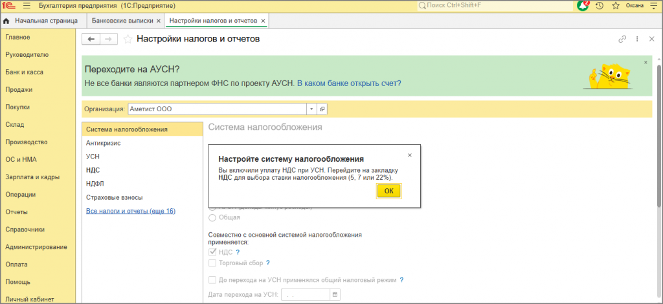
Task: Follow the В каком банке открыть счет link
Action: click(x=349, y=83)
